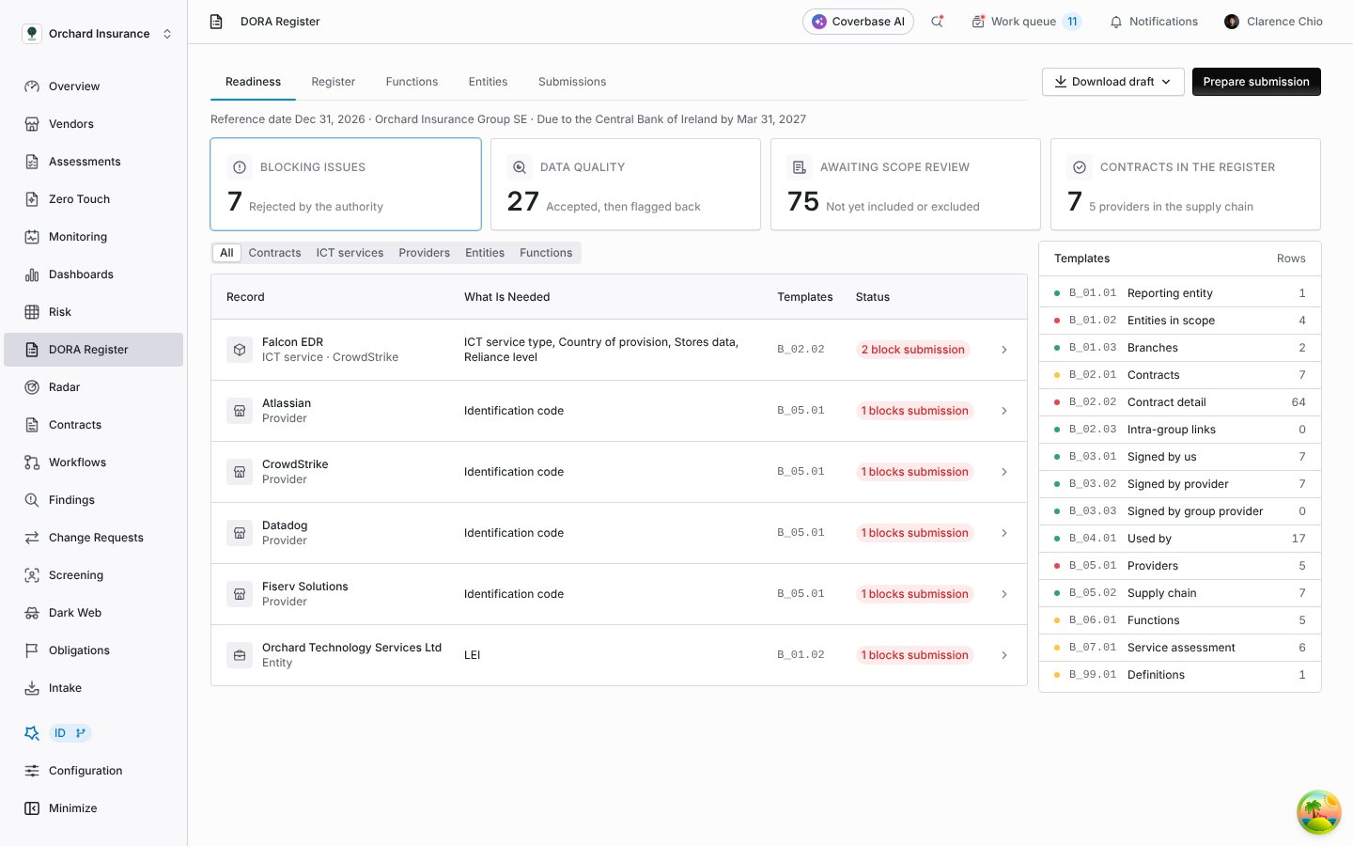Open Monitoring in the sidebar

tap(93, 237)
